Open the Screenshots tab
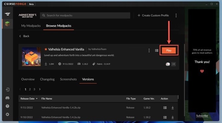 [x=69, y=79]
